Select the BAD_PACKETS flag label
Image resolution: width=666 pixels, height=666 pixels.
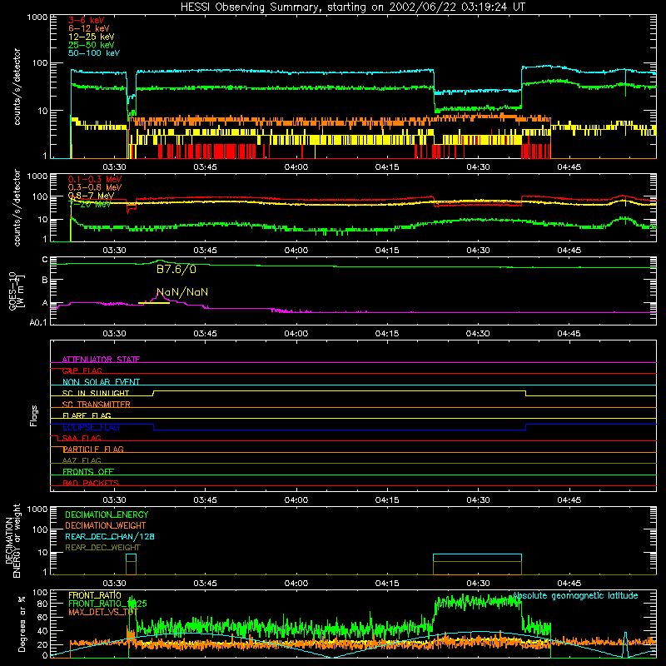[91, 483]
